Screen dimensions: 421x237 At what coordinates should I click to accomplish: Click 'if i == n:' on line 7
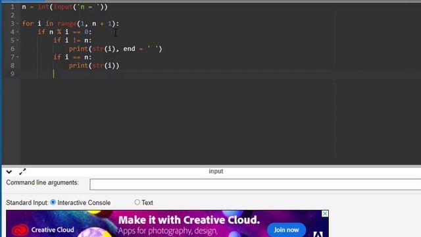pos(72,57)
